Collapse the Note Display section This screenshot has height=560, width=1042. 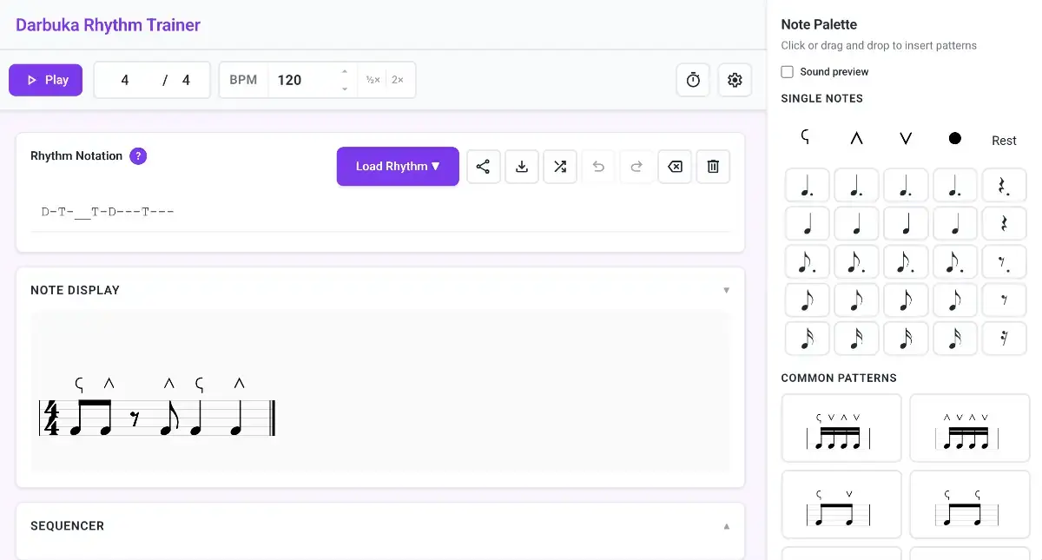click(727, 290)
